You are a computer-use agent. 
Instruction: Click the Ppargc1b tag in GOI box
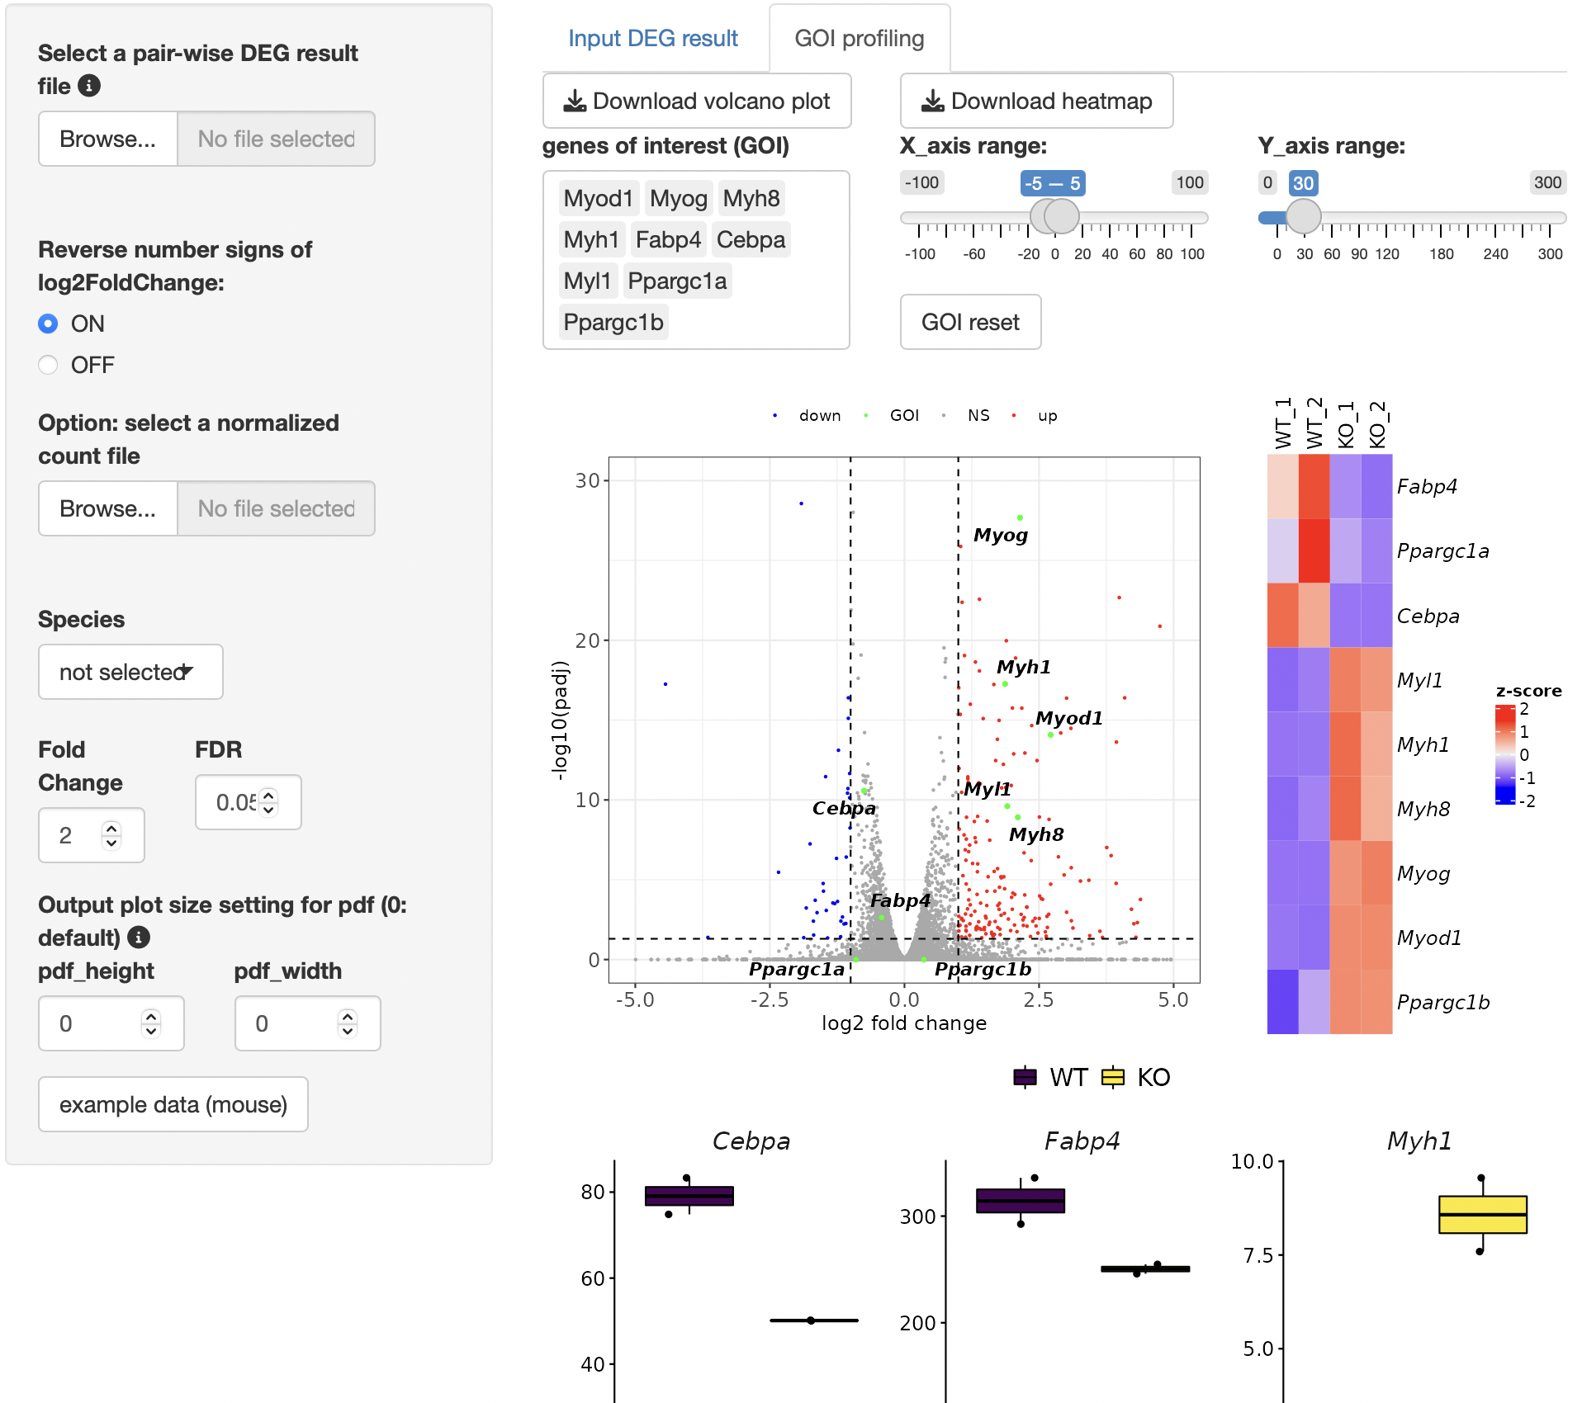613,322
